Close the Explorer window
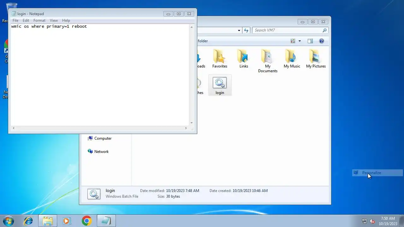 [323, 22]
